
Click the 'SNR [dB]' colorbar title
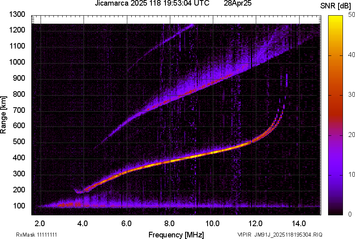coord(336,6)
